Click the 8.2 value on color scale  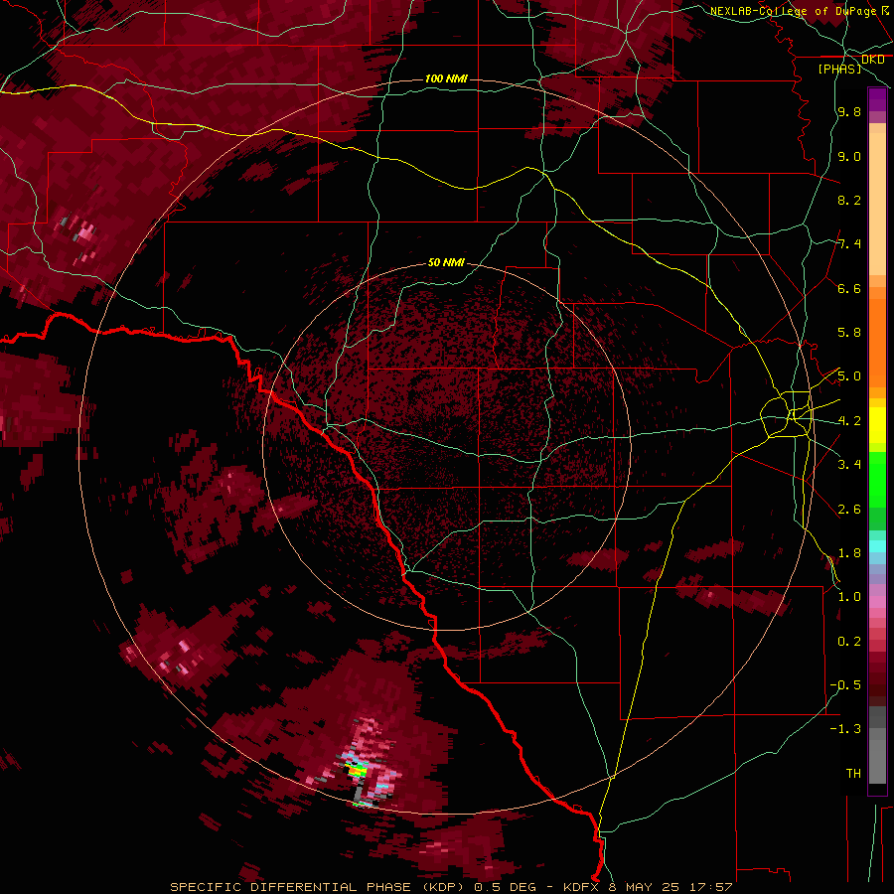tap(849, 200)
